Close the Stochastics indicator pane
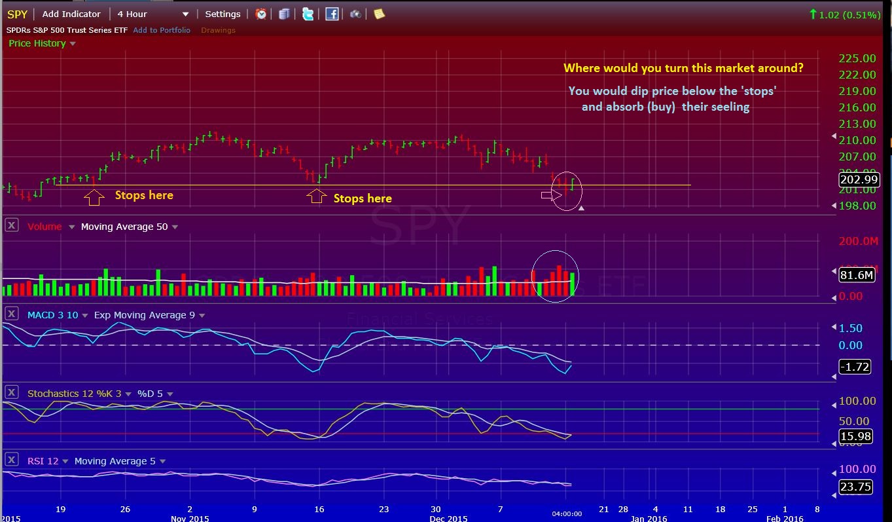This screenshot has height=522, width=892. [12, 393]
